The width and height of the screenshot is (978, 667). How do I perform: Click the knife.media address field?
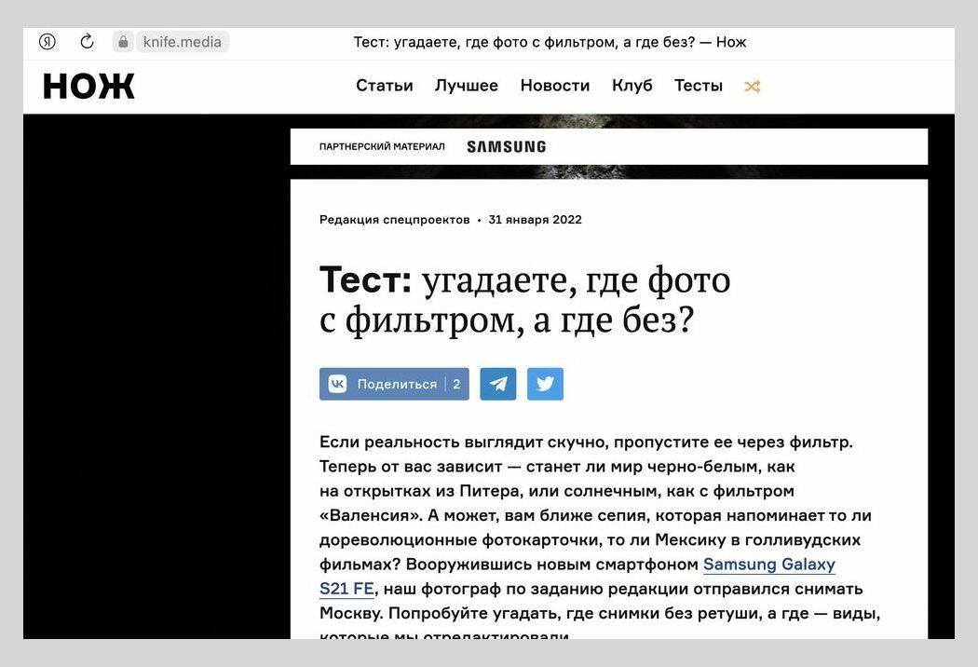point(183,42)
